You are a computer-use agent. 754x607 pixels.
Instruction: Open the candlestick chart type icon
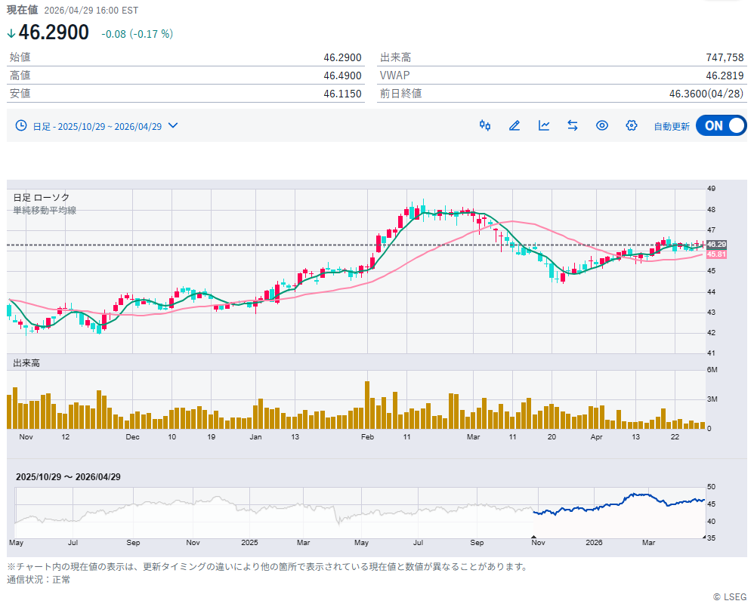(x=485, y=125)
